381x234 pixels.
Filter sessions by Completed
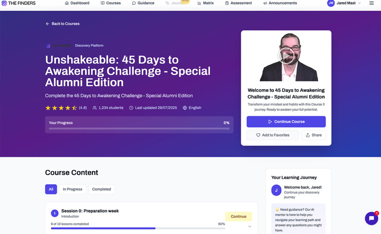coord(102,189)
